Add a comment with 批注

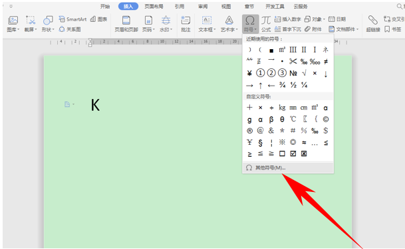click(x=186, y=24)
